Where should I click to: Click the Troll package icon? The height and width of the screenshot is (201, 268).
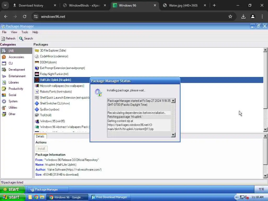click(37, 115)
